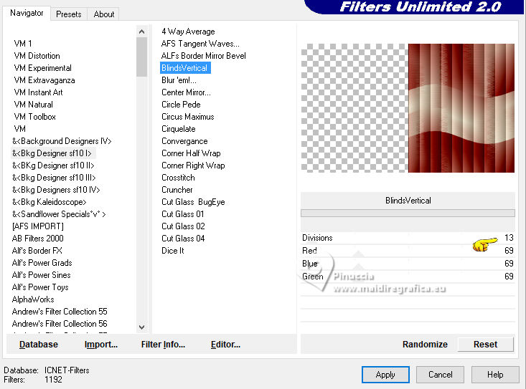Choose the Convergance filter
The height and width of the screenshot is (389, 526).
pos(184,141)
